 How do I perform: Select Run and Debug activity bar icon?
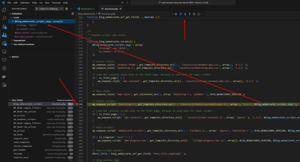click(4, 35)
